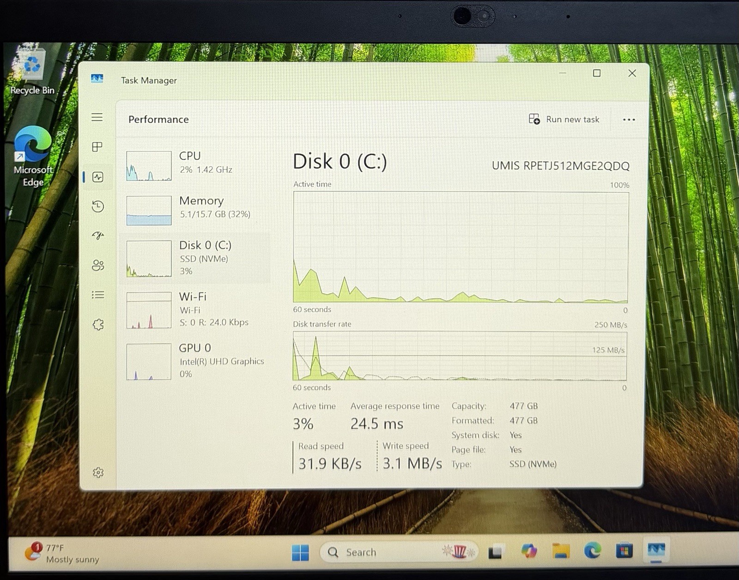Viewport: 739px width, 580px height.
Task: Open the Task Manager navigation hamburger menu
Action: click(x=97, y=117)
